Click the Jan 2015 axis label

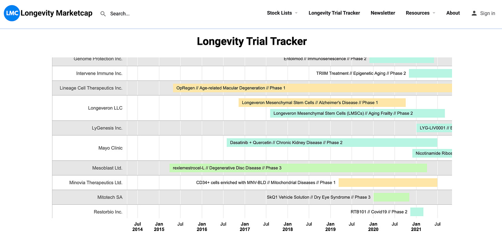pyautogui.click(x=159, y=226)
